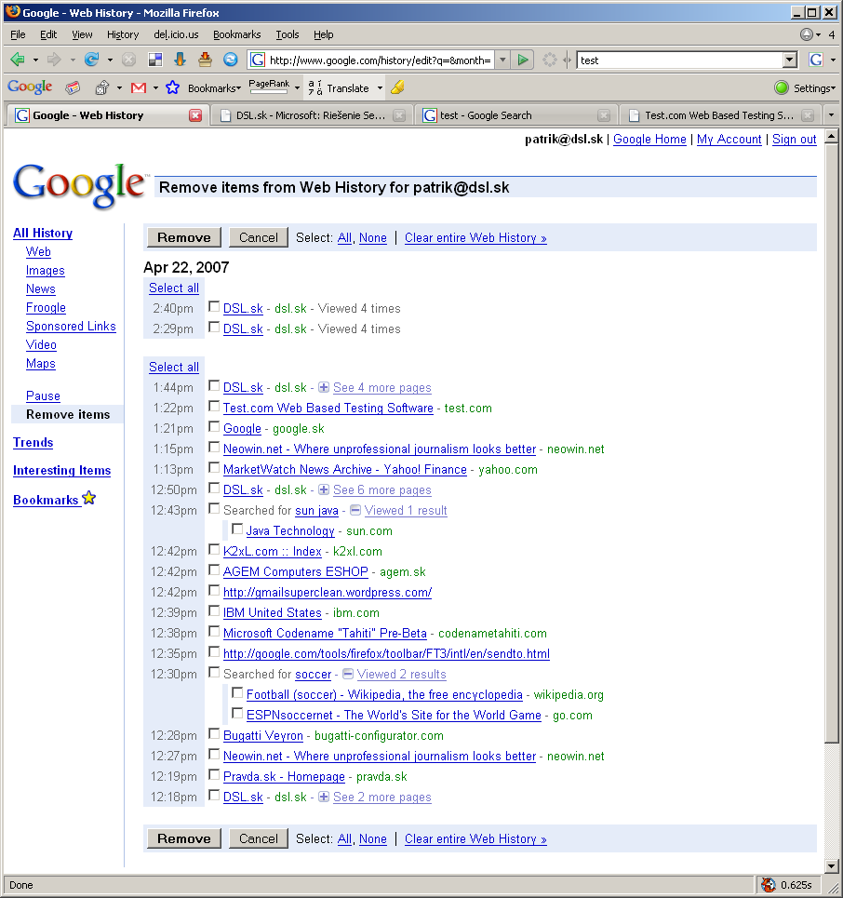Check the 'Searched for soccer' checkbox
The image size is (843, 898).
pos(214,673)
